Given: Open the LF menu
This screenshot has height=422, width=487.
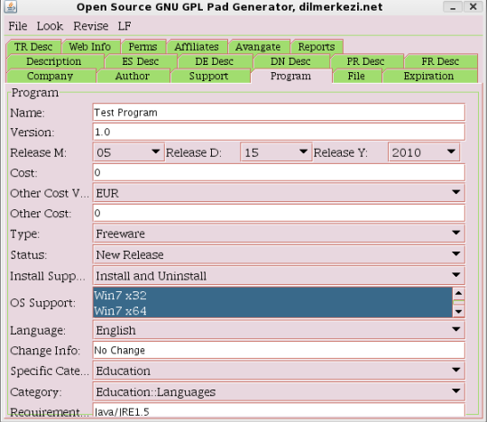Looking at the screenshot, I should coord(124,26).
